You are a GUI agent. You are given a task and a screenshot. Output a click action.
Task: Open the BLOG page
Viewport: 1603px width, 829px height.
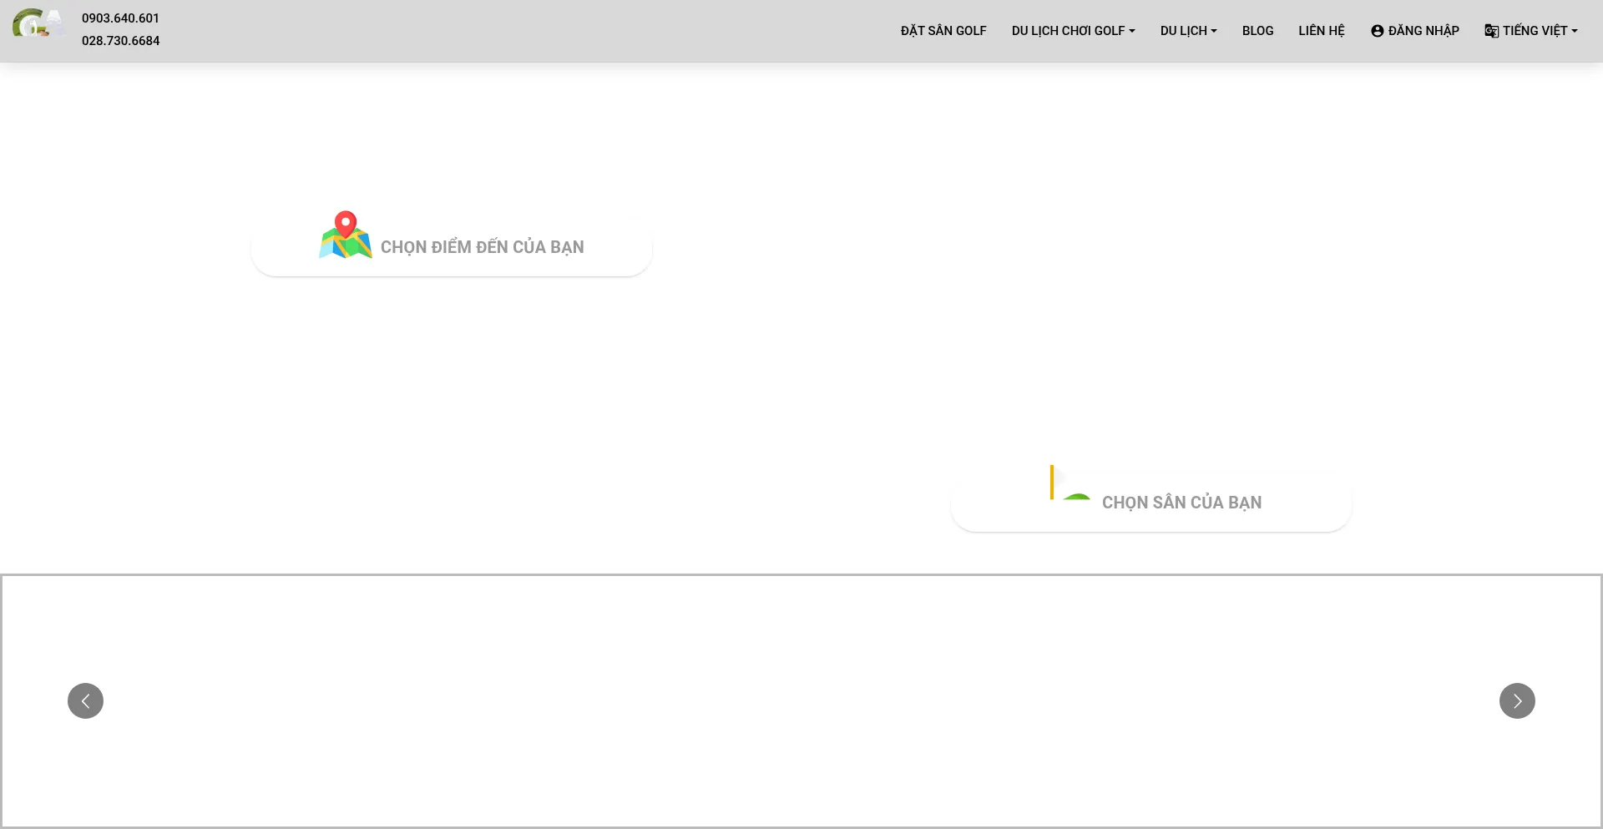pos(1257,31)
